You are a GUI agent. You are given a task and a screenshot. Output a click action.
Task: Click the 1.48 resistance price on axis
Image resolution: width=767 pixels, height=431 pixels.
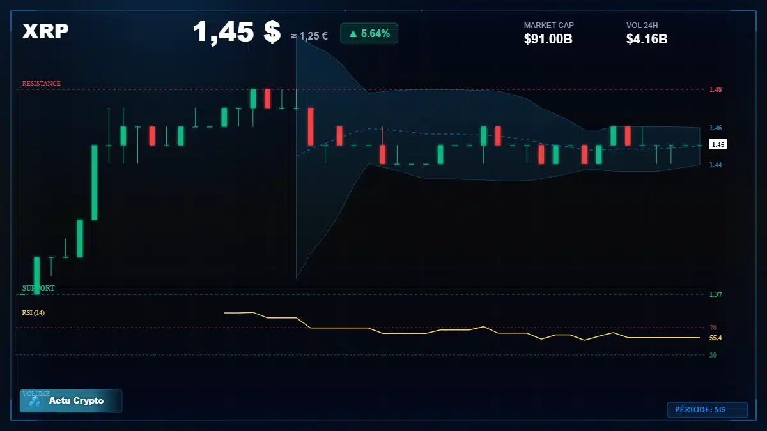[x=715, y=90]
